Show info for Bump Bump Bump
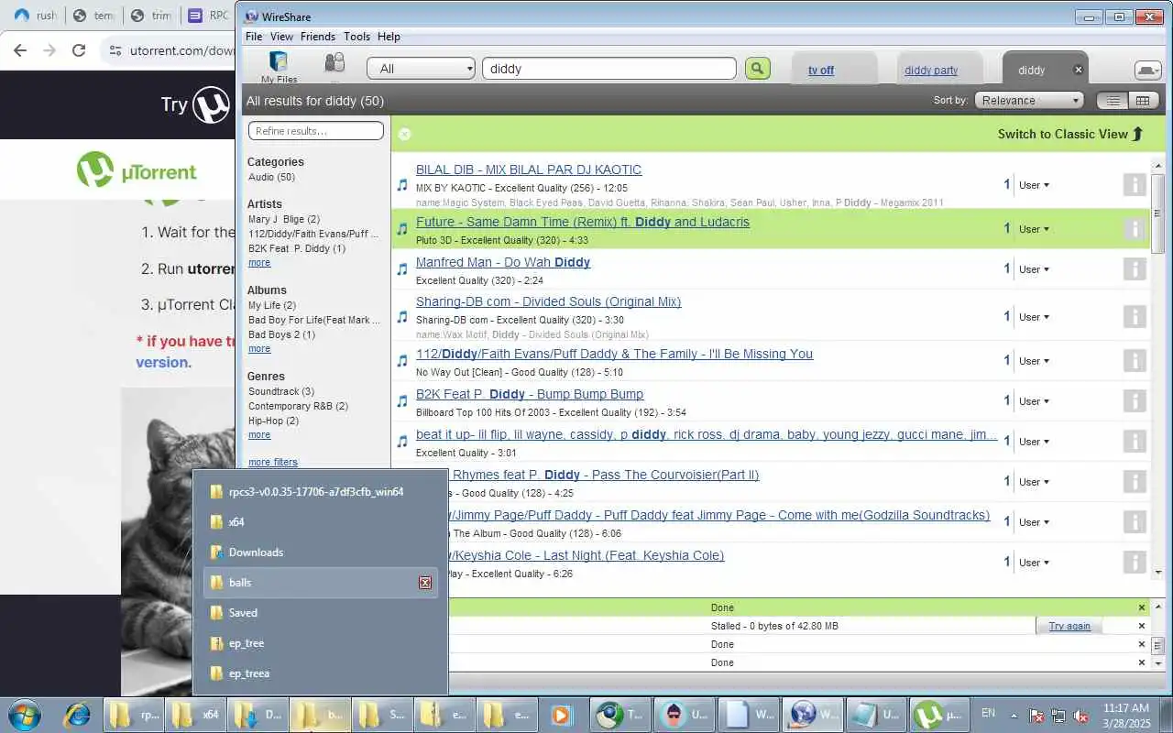The height and width of the screenshot is (733, 1173). pos(1135,401)
